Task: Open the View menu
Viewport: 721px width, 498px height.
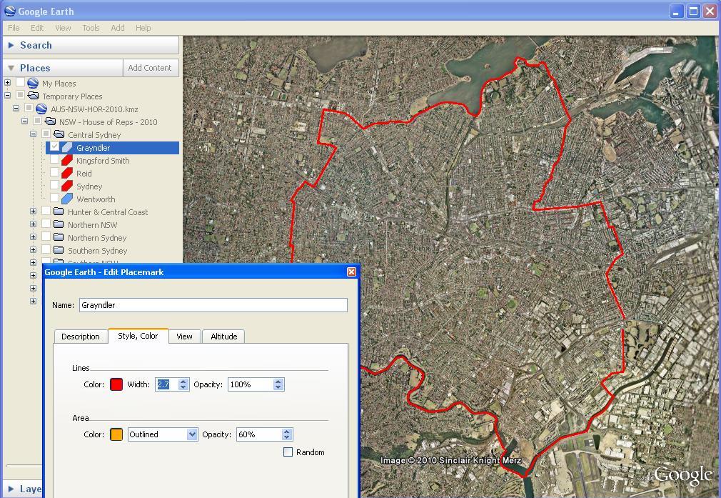Action: tap(63, 28)
